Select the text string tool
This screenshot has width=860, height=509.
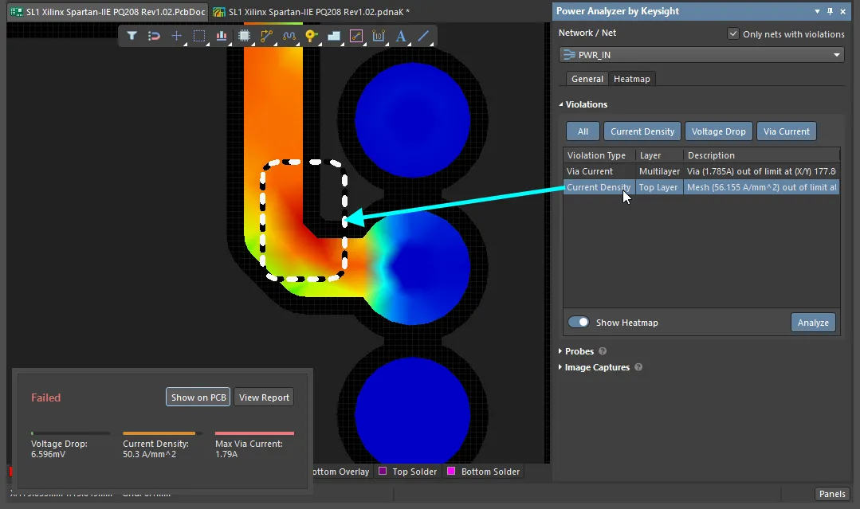[401, 35]
